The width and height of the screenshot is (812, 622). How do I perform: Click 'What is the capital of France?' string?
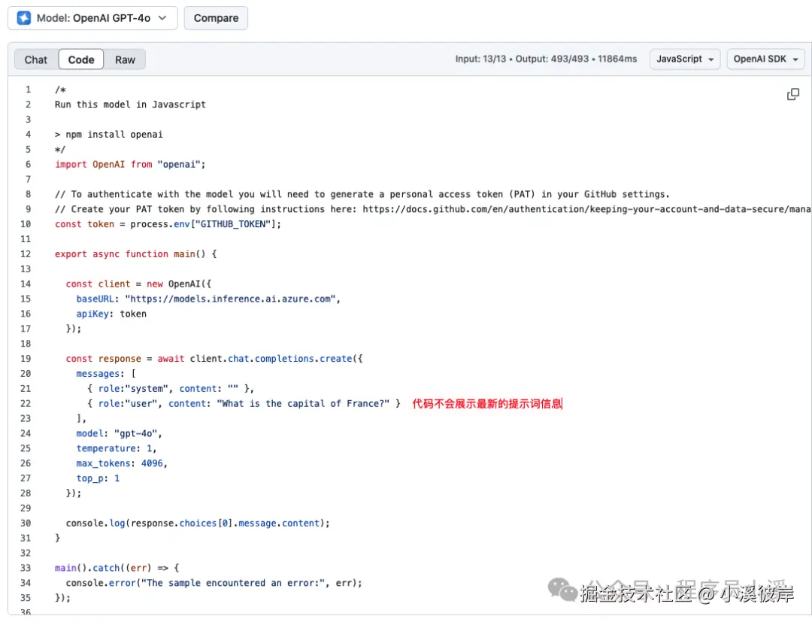303,403
